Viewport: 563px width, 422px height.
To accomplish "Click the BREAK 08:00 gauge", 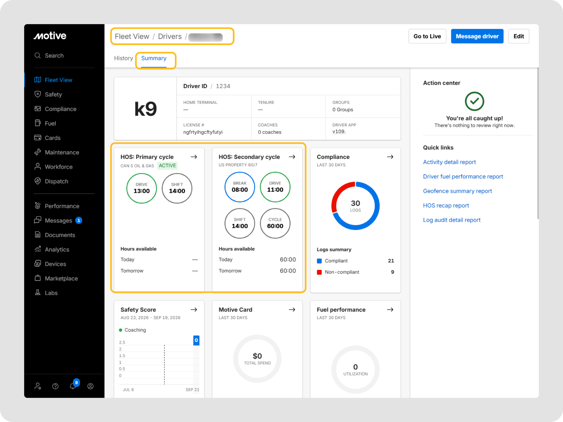I will [x=240, y=187].
